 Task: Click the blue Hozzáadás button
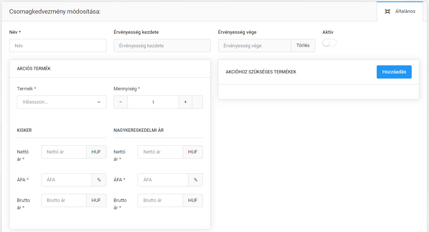coord(394,72)
